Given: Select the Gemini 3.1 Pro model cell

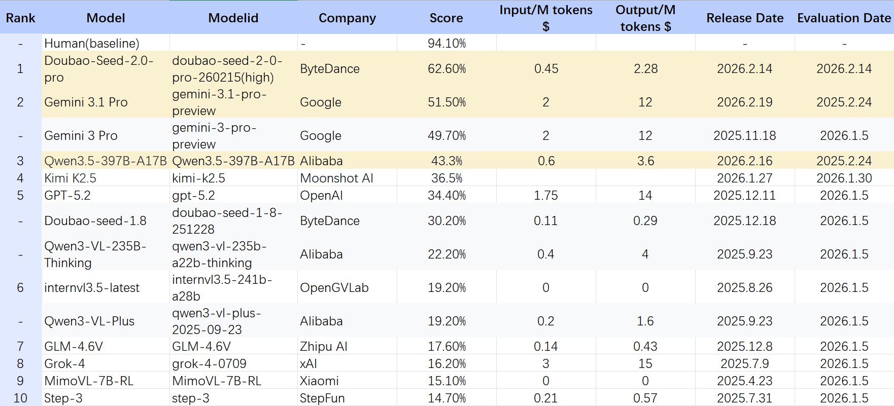Looking at the screenshot, I should 86,102.
